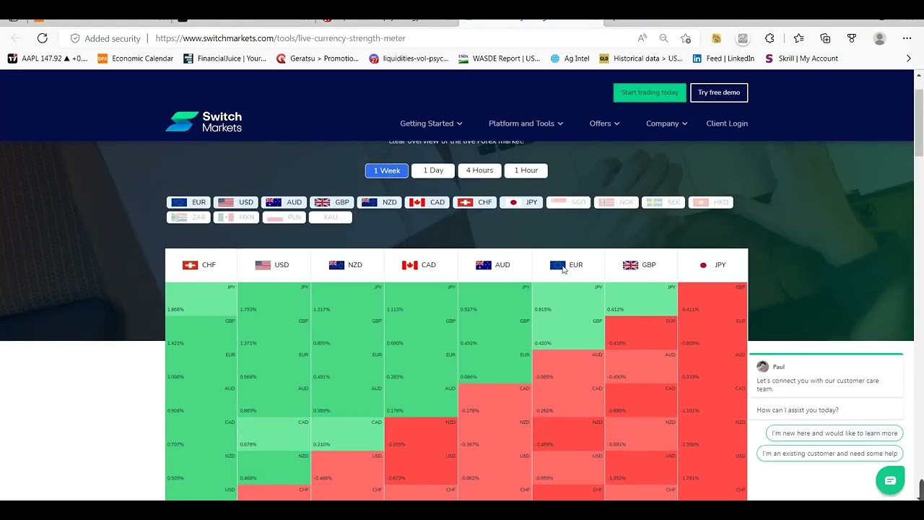This screenshot has height=520, width=924.
Task: Open browser settings ellipsis menu
Action: point(907,38)
